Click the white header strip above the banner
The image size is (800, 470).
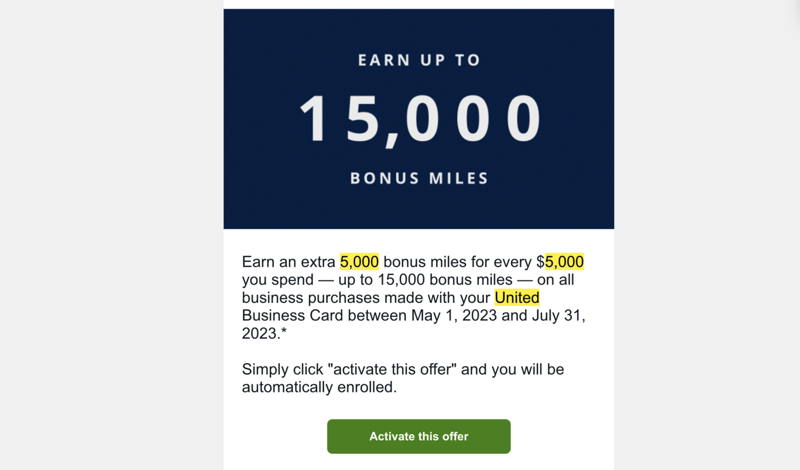tap(418, 4)
